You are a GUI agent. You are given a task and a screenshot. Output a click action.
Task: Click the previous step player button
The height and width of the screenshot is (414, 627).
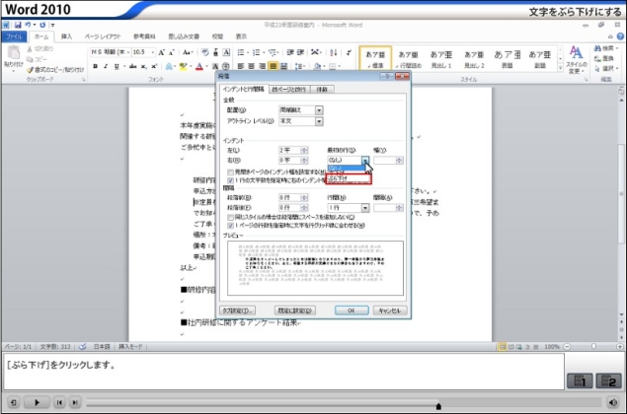pos(59,402)
